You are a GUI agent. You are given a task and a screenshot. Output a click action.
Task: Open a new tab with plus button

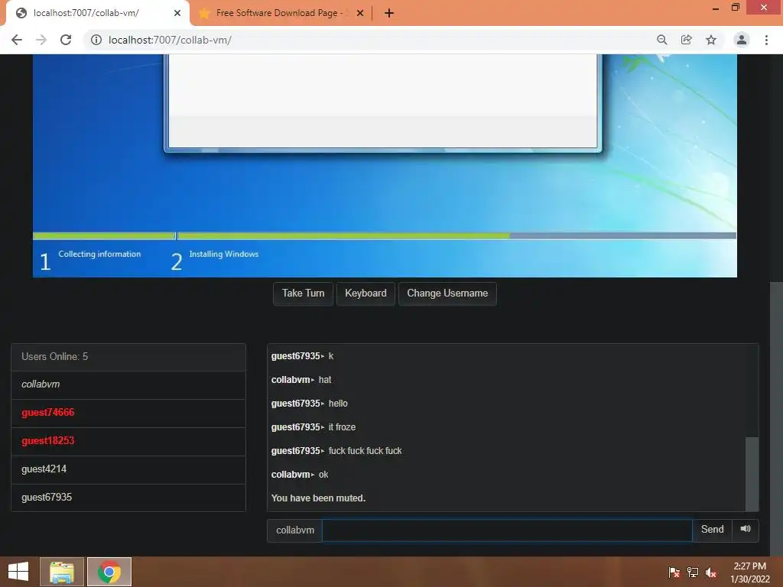[389, 14]
